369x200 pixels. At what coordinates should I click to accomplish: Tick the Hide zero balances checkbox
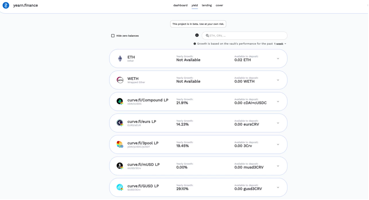click(113, 36)
